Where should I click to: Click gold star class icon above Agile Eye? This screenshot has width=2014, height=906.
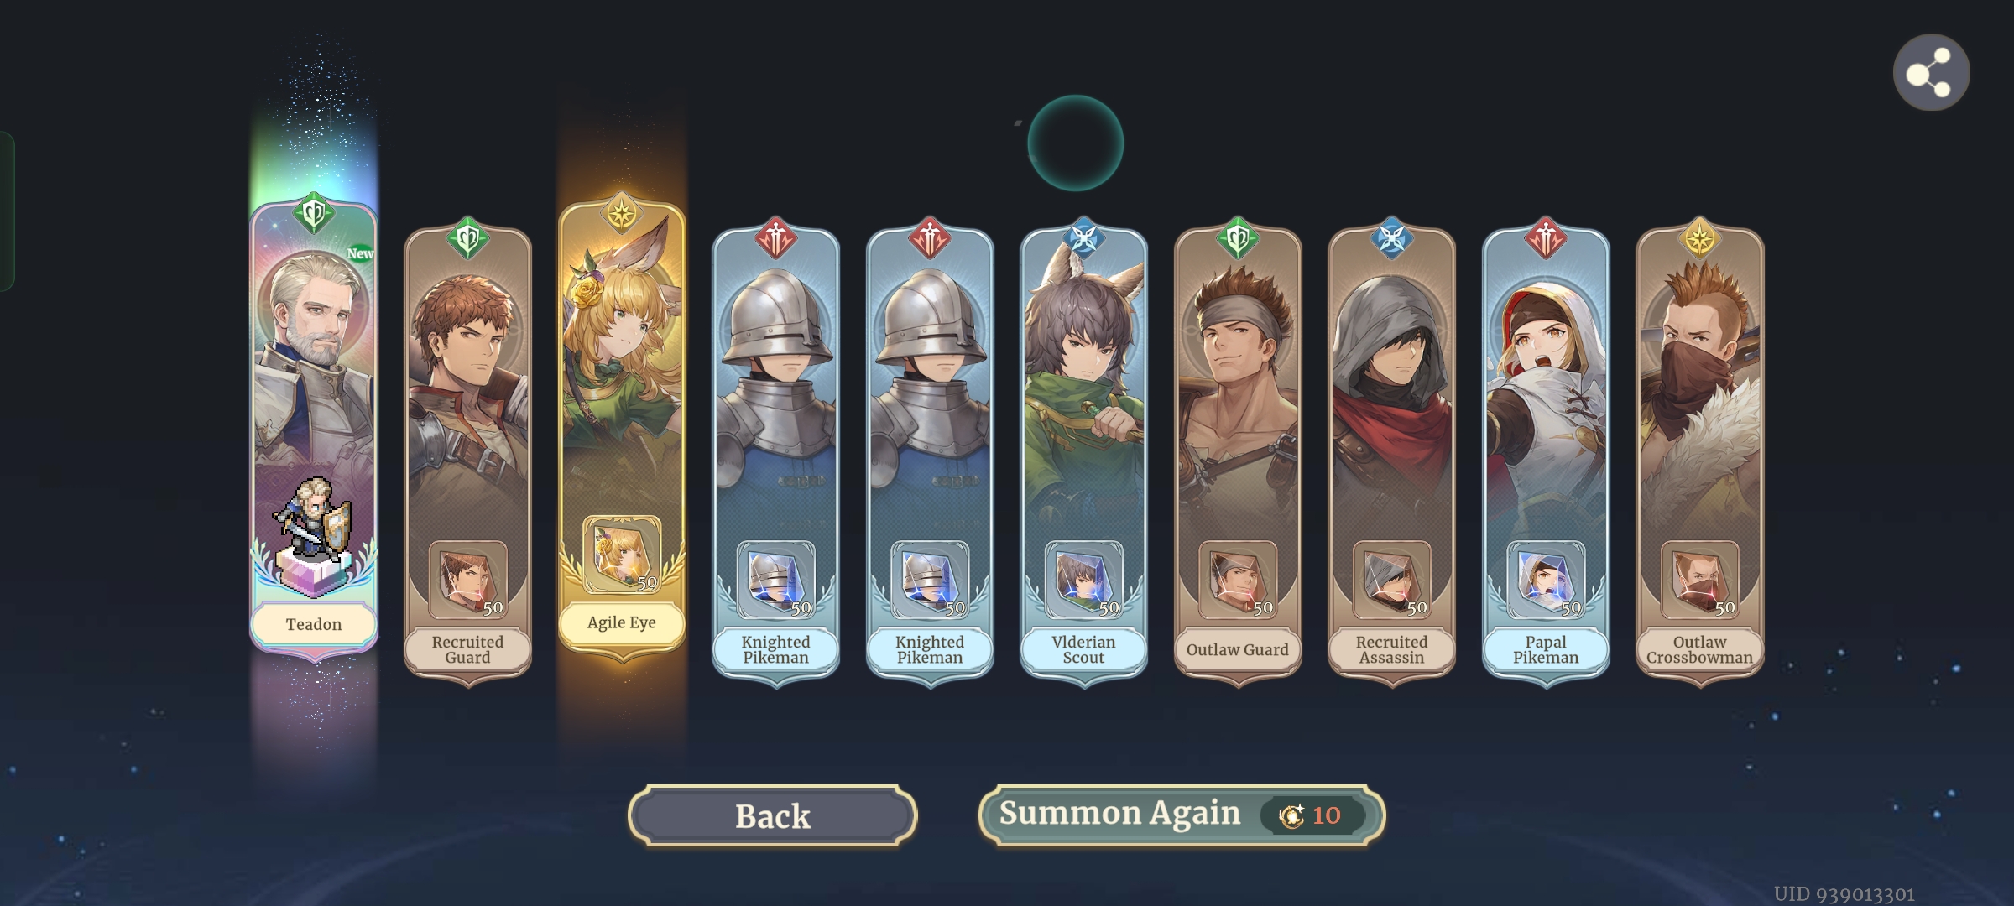(x=622, y=214)
